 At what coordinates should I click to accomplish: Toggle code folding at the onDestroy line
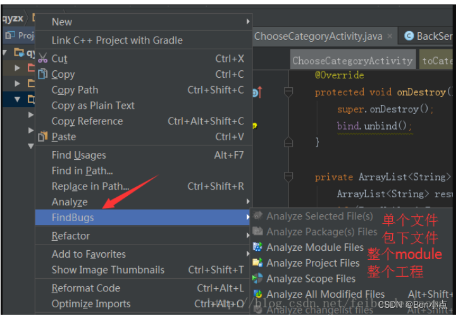(x=288, y=92)
